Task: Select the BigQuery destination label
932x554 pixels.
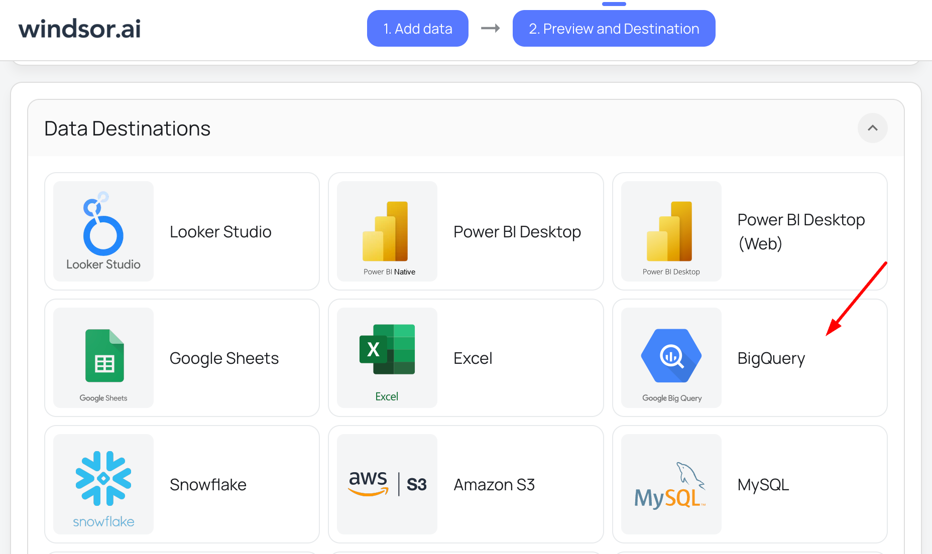Action: 771,358
